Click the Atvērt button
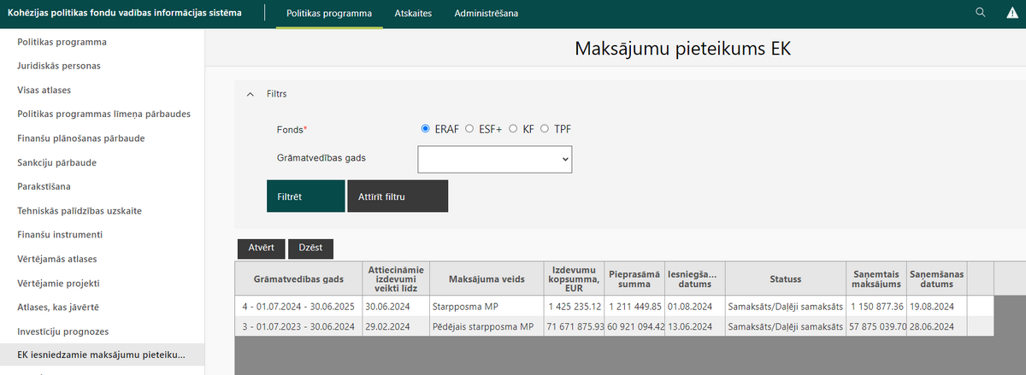Screen dimensions: 1026x375 point(261,248)
